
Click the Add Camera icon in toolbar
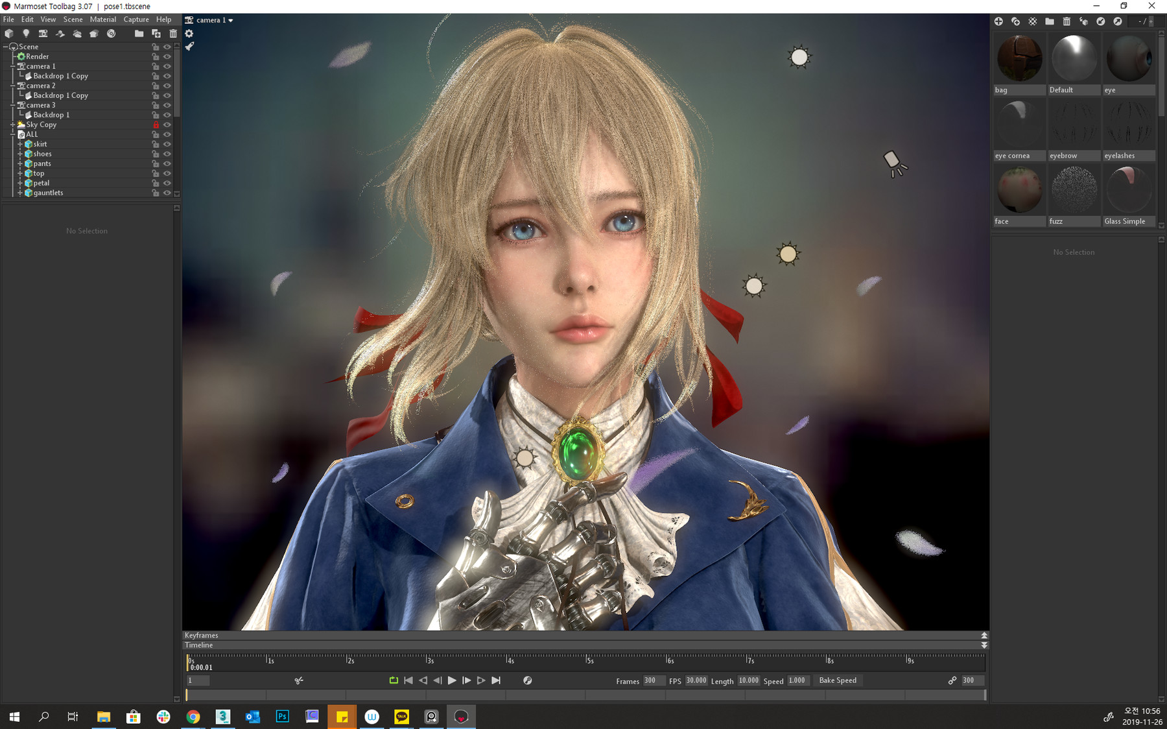pyautogui.click(x=43, y=33)
